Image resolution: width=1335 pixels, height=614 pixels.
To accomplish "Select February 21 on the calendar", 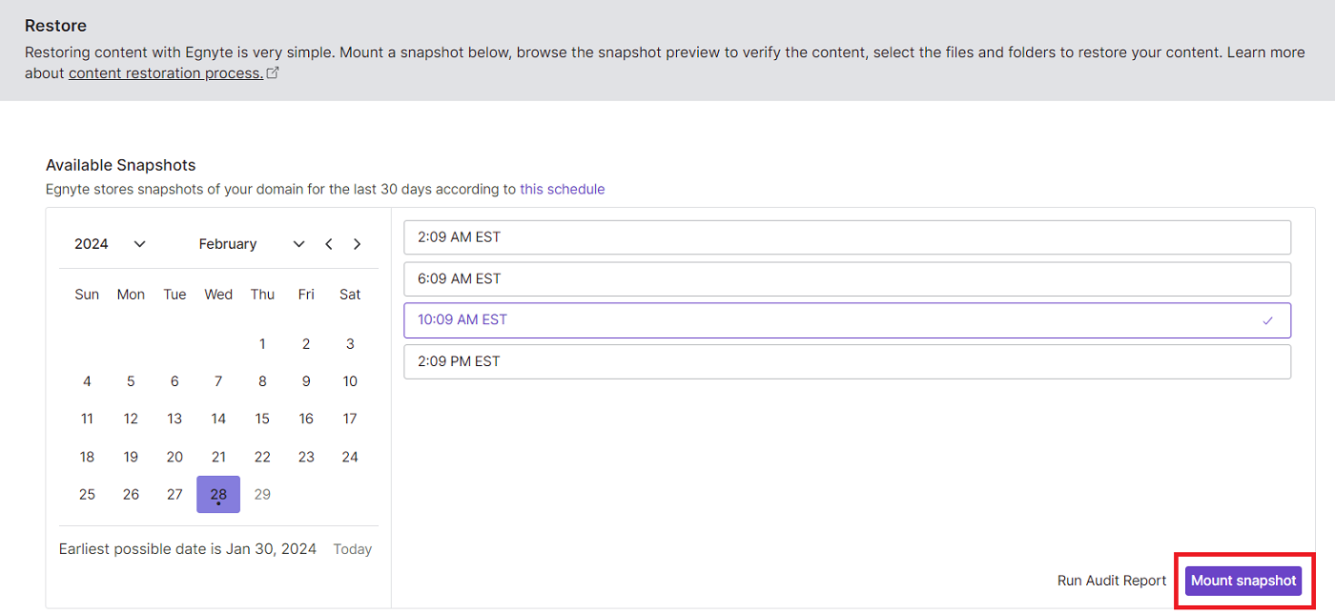I will point(218,456).
